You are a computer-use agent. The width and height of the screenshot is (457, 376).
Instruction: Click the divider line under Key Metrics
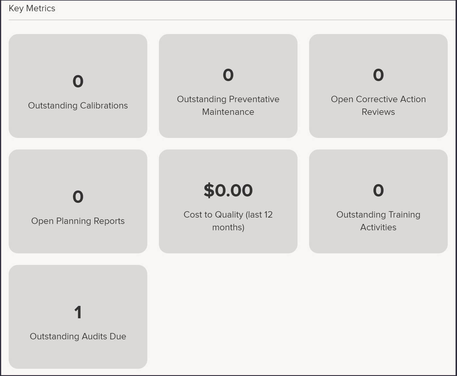pyautogui.click(x=228, y=20)
